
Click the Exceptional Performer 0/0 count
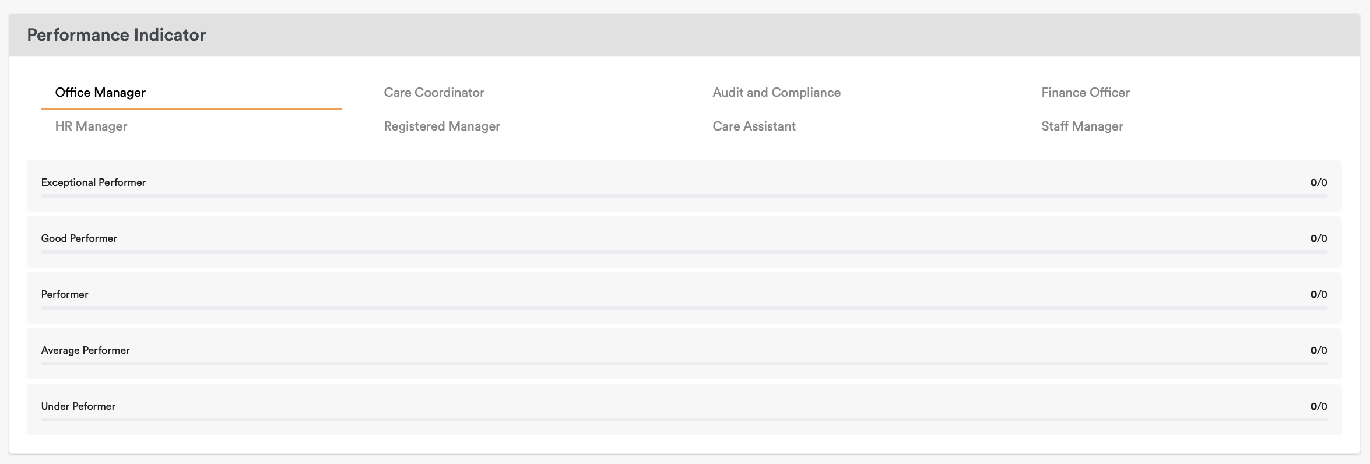click(1318, 182)
